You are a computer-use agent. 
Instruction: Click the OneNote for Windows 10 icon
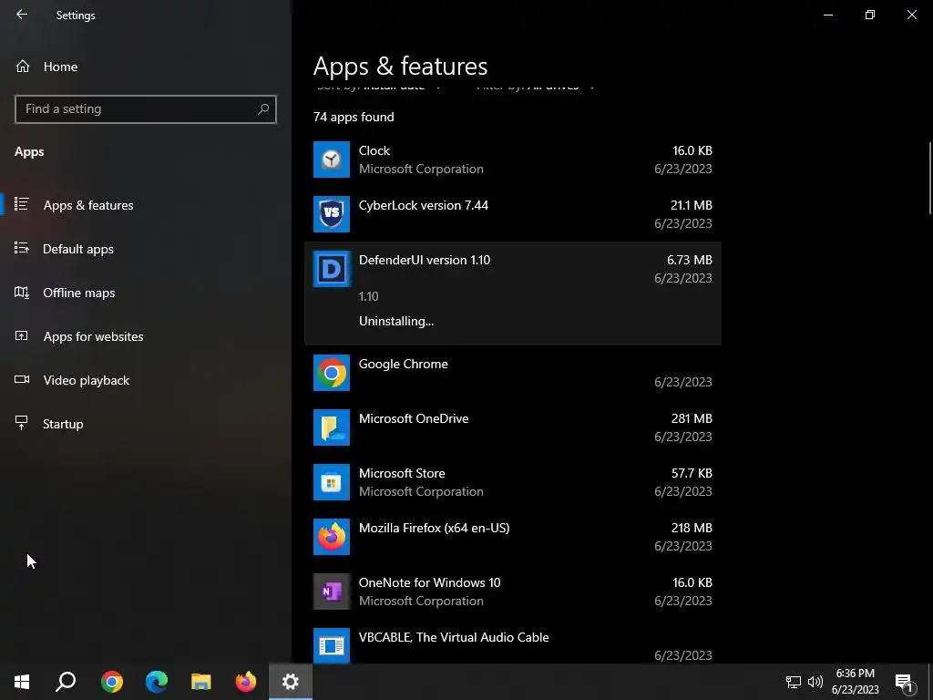point(332,592)
